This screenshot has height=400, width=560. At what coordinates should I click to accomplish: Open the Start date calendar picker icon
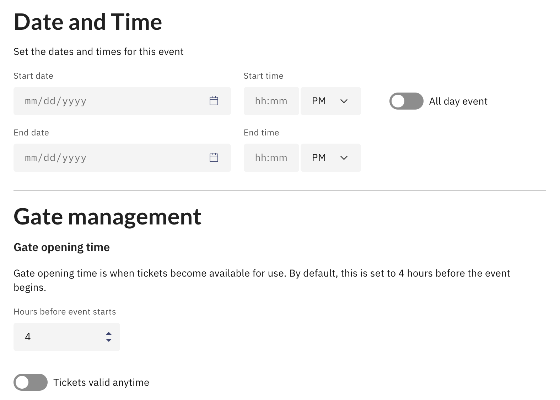coord(214,101)
